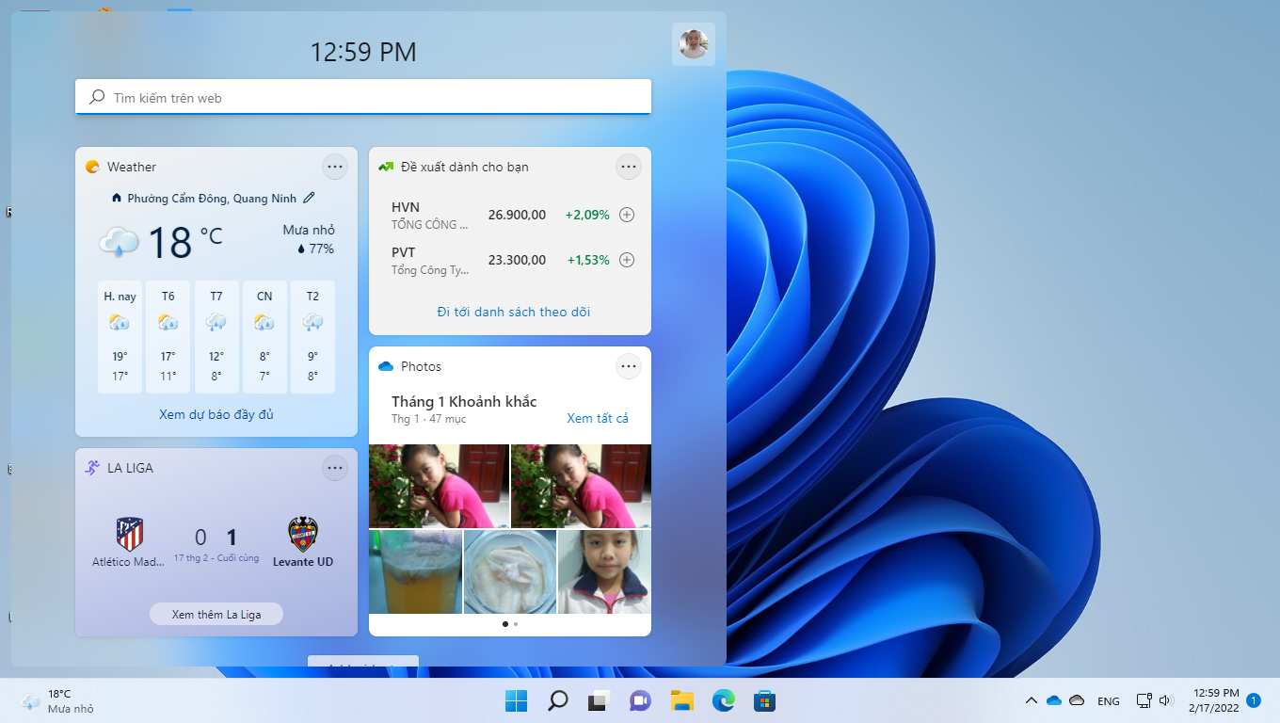Viewport: 1280px width, 723px height.
Task: Open Photos widget more options menu
Action: click(x=629, y=366)
